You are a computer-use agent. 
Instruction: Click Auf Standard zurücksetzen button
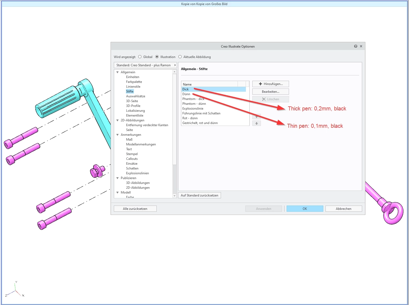coord(200,195)
